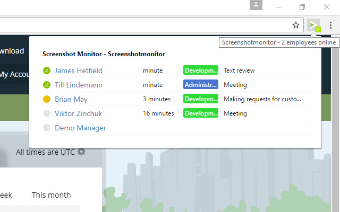Open Till Lindemann's employee link
The width and height of the screenshot is (340, 212).
click(x=79, y=85)
